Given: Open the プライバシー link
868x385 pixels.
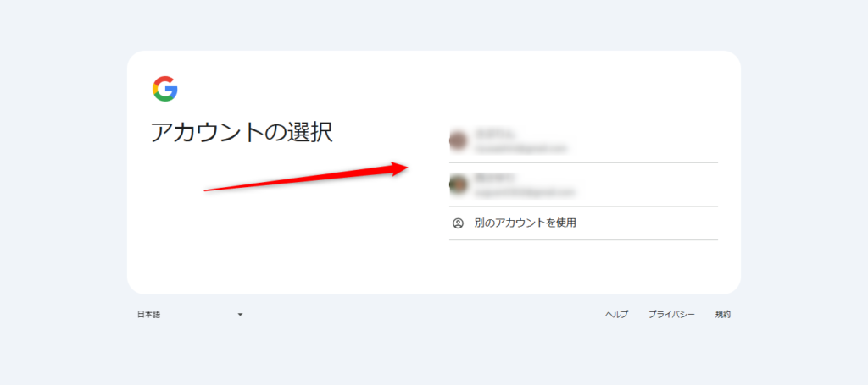Looking at the screenshot, I should 671,314.
